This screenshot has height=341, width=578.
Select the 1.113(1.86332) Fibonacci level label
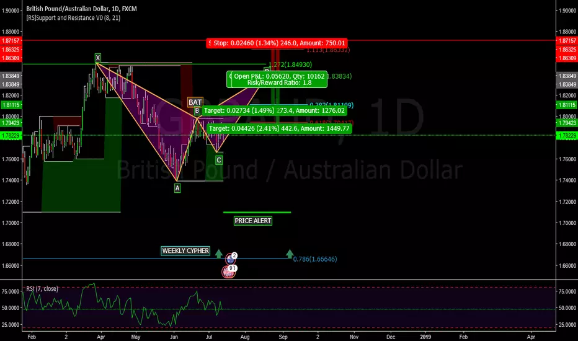coord(328,50)
